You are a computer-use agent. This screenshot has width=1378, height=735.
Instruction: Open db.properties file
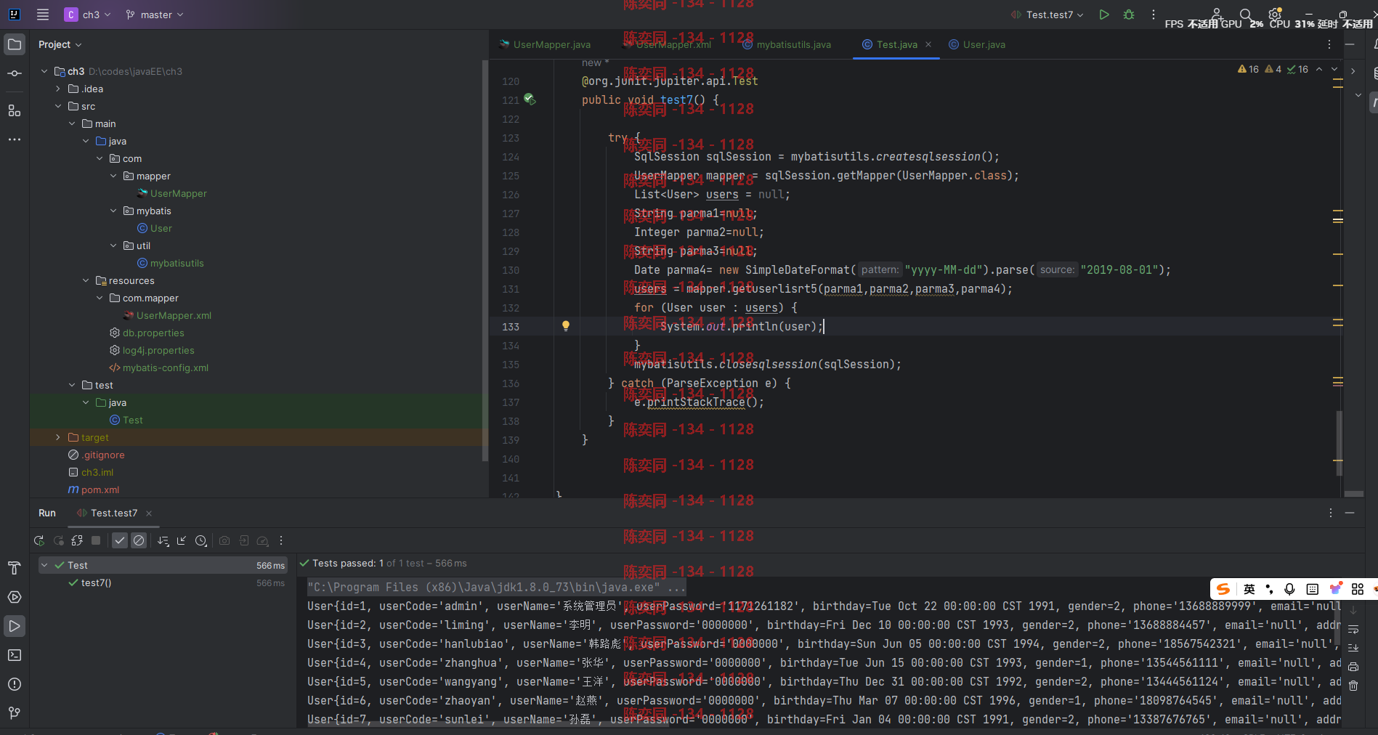click(147, 333)
